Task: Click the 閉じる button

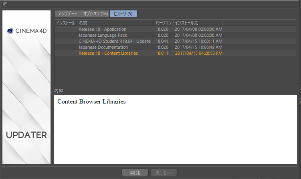Action: 135,173
